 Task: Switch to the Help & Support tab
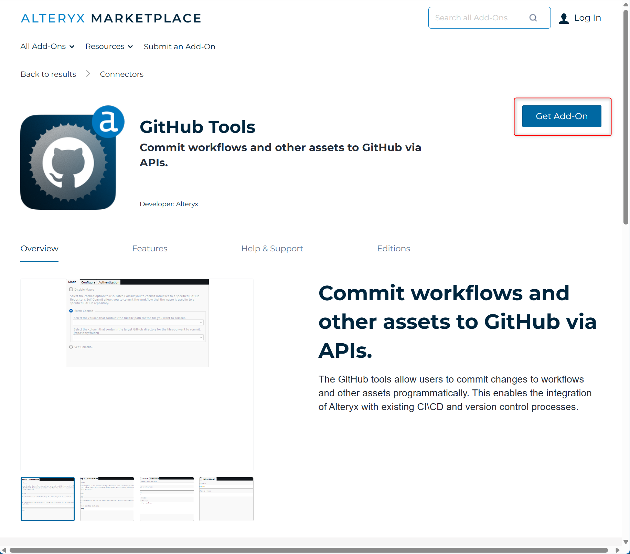tap(272, 249)
